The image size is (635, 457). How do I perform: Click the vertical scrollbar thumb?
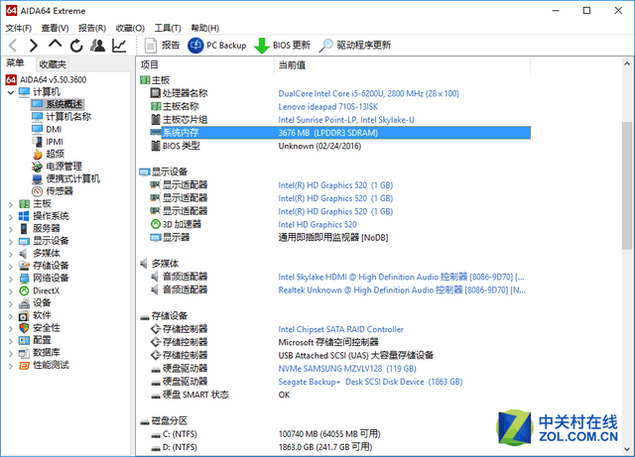[x=627, y=185]
